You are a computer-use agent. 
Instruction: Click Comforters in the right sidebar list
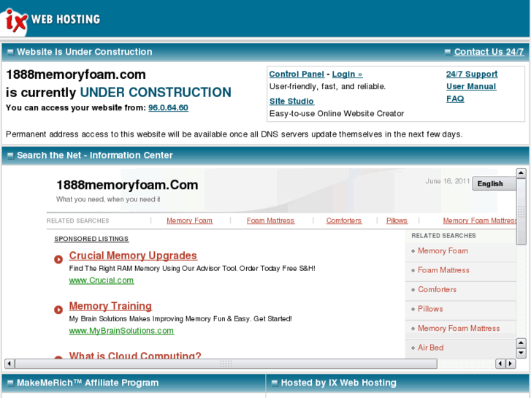pos(437,290)
